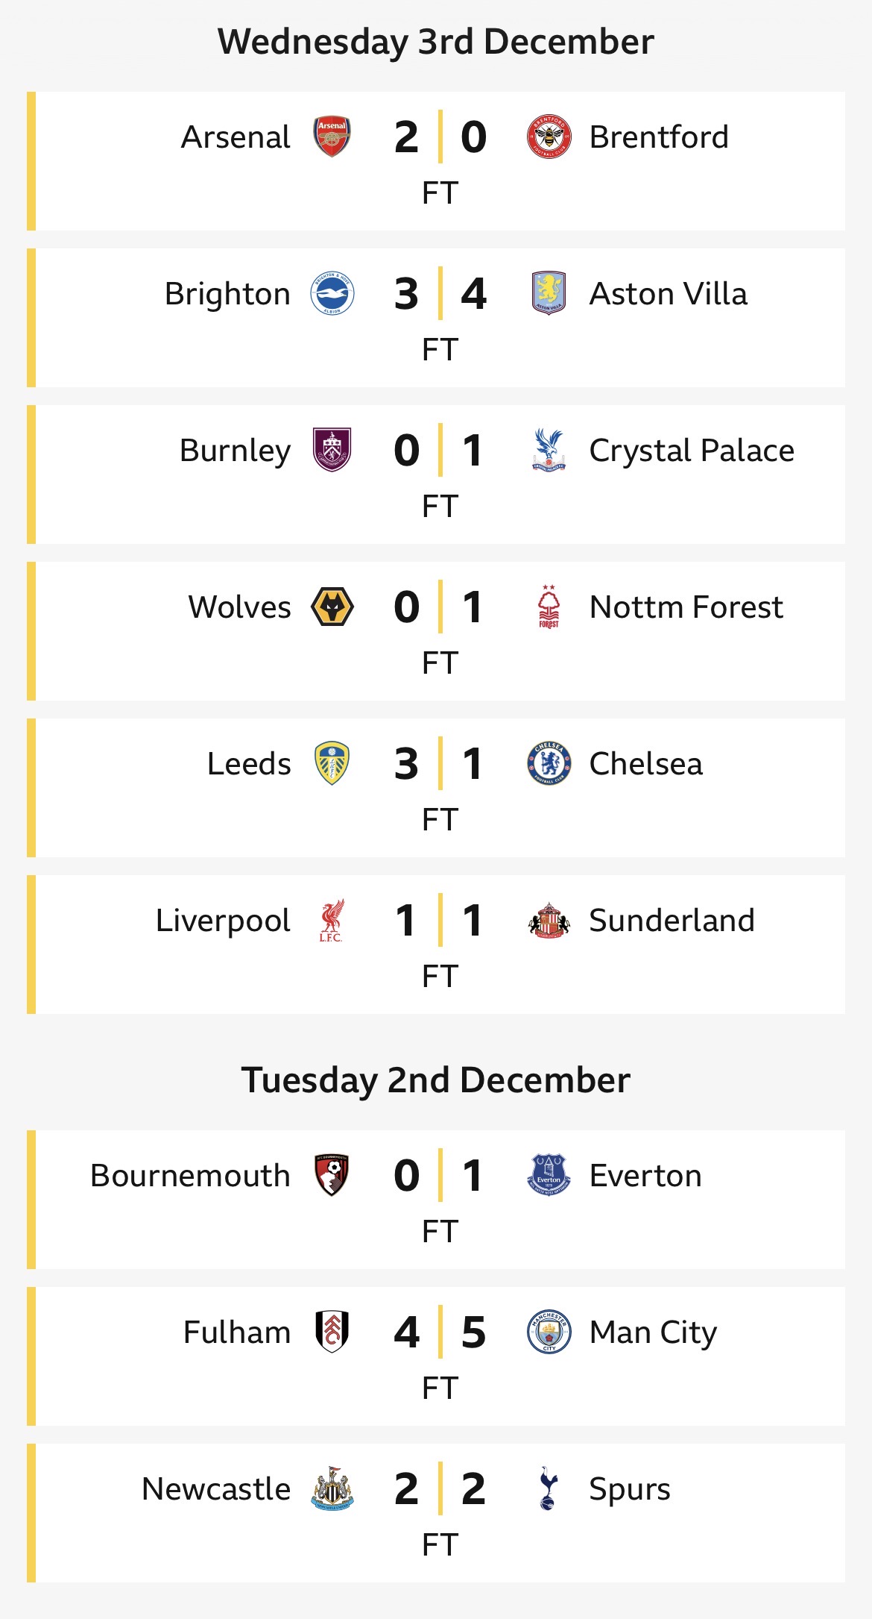Tap the Man City round badge
The height and width of the screenshot is (1619, 872).
click(549, 1332)
